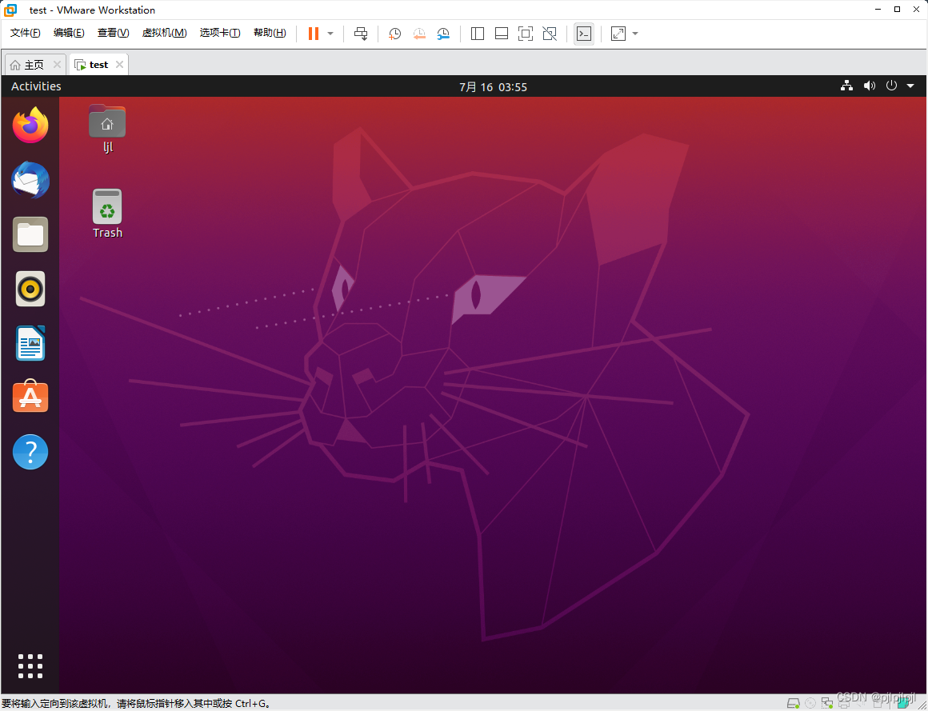Open the 编辑(E) menu
The height and width of the screenshot is (711, 928).
[x=69, y=33]
